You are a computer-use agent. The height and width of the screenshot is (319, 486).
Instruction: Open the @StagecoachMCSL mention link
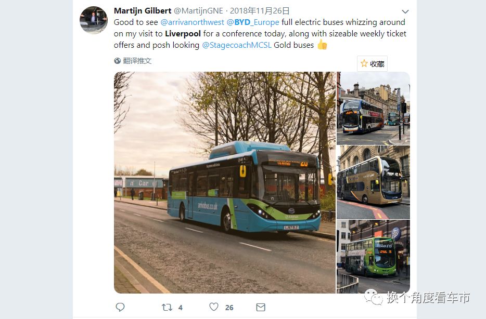click(237, 45)
